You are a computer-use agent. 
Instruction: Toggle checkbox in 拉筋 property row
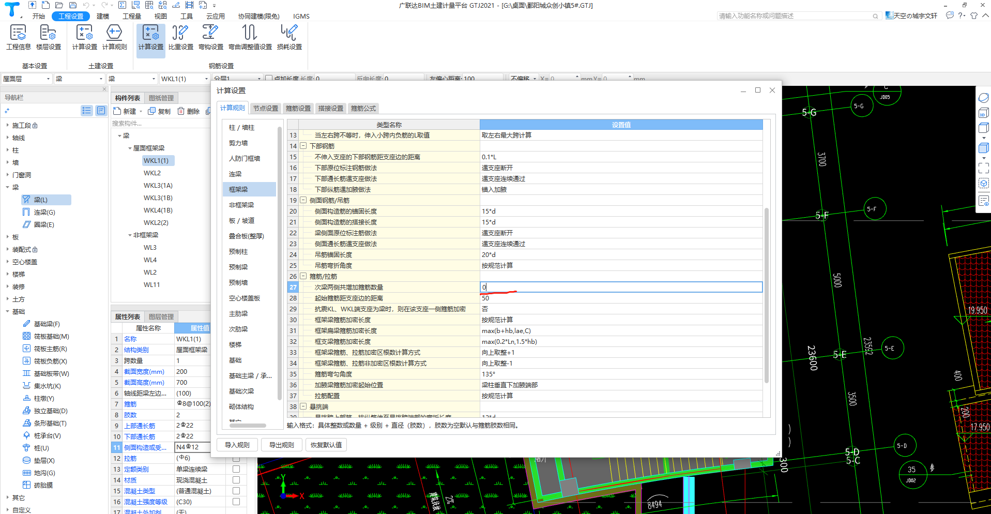pyautogui.click(x=236, y=458)
